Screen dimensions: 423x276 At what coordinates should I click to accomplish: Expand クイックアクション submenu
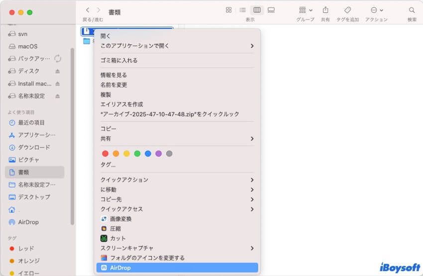177,180
